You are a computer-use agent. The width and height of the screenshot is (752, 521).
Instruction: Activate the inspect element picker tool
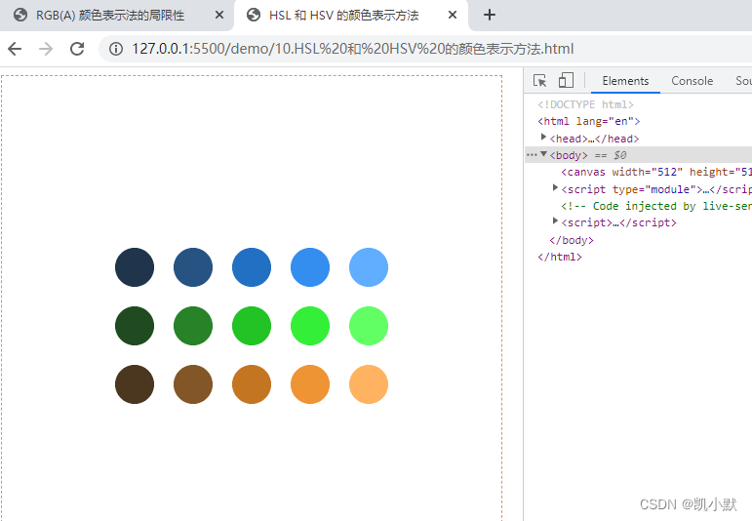point(540,81)
